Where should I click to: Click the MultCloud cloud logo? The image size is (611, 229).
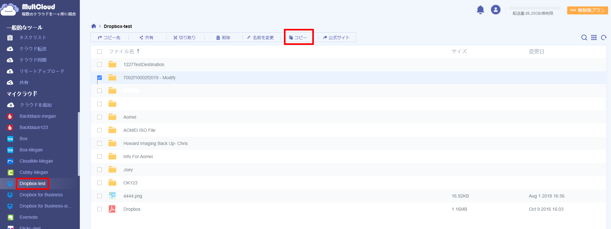pyautogui.click(x=10, y=10)
